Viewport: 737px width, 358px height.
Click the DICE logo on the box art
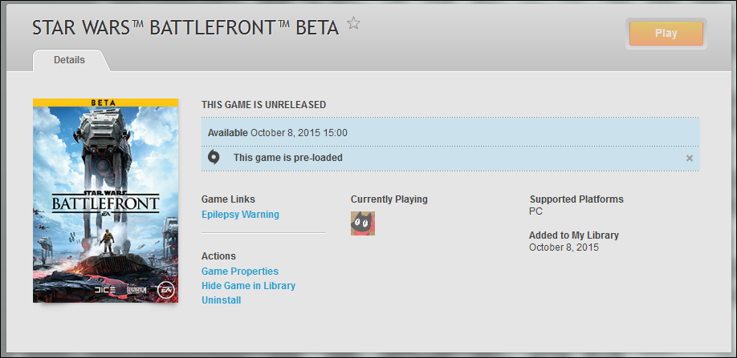pos(105,290)
